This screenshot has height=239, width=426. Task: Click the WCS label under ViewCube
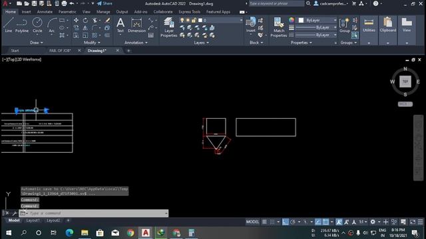pos(405,104)
